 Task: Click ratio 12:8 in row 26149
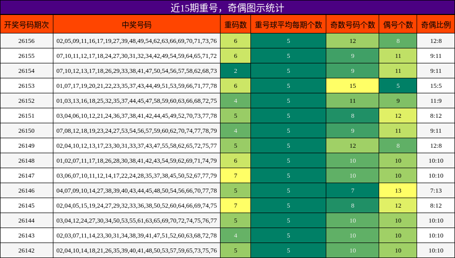pyautogui.click(x=436, y=146)
